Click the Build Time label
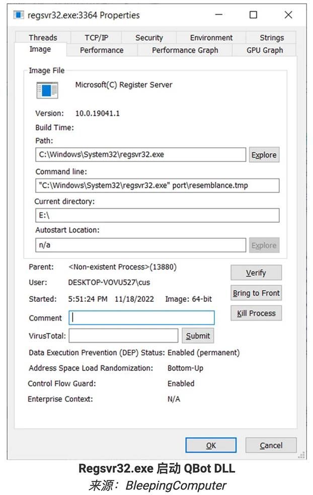The height and width of the screenshot is (495, 313). tap(54, 128)
